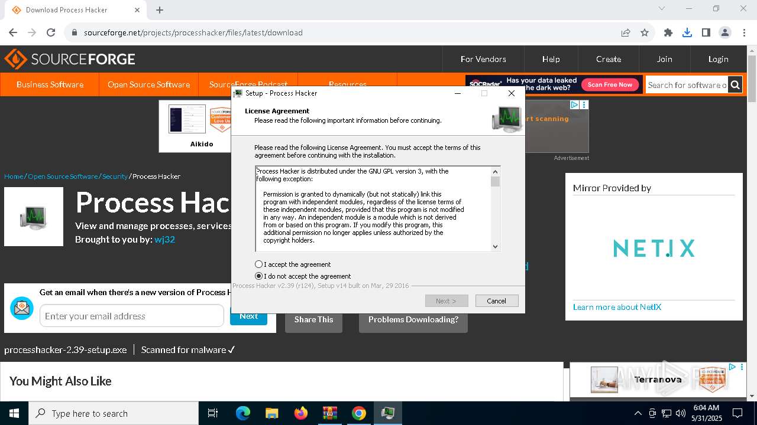The image size is (757, 425).
Task: Show hidden tray icons chevron
Action: point(638,413)
